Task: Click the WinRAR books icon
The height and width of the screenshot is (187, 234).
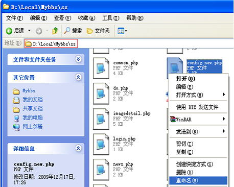Action: [x=173, y=119]
